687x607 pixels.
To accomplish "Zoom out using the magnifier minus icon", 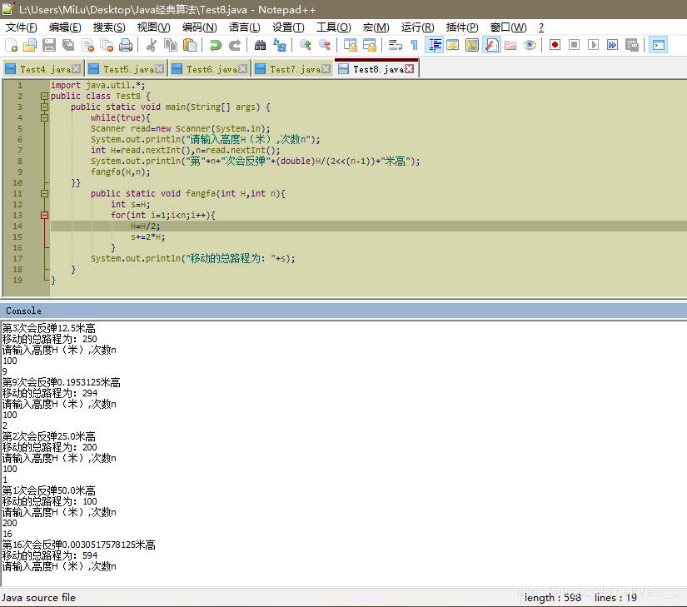I will click(325, 45).
